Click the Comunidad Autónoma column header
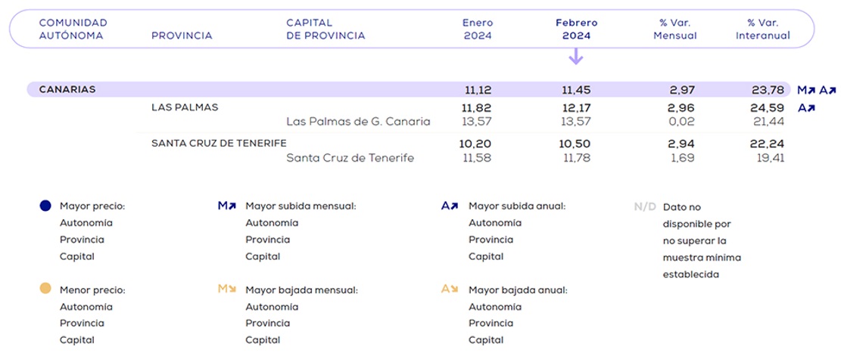Viewport: 841px width, 353px height. coord(73,29)
